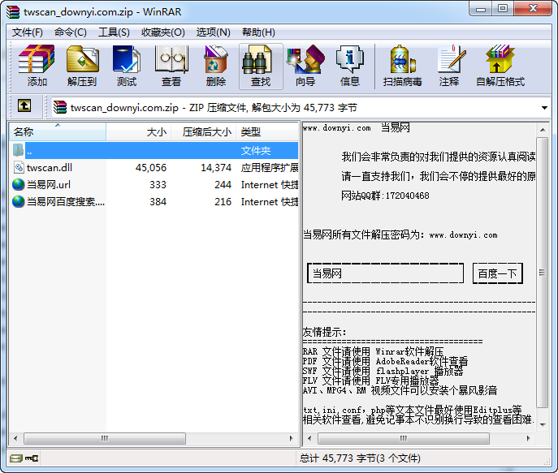Sort by 压缩后大小 column header
The image size is (558, 473).
click(x=204, y=132)
